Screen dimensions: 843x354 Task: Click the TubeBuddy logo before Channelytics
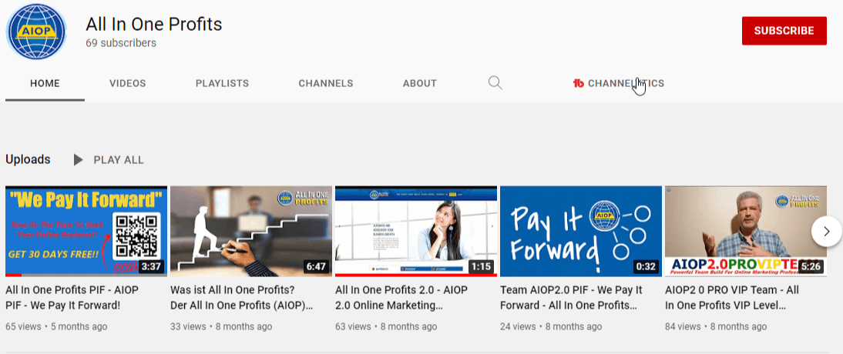[x=579, y=83]
